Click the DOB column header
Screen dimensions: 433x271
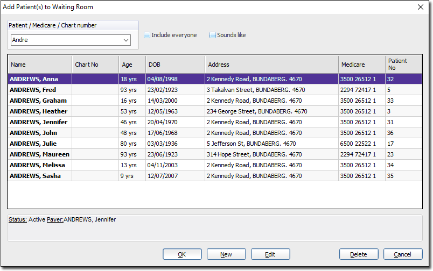(x=175, y=65)
